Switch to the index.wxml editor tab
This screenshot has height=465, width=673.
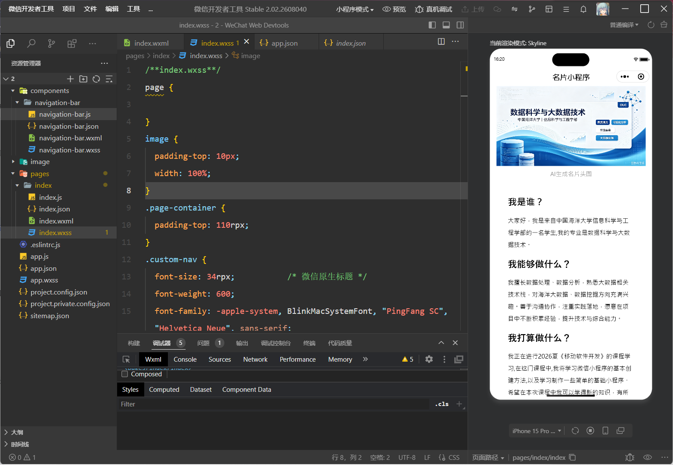pos(151,43)
